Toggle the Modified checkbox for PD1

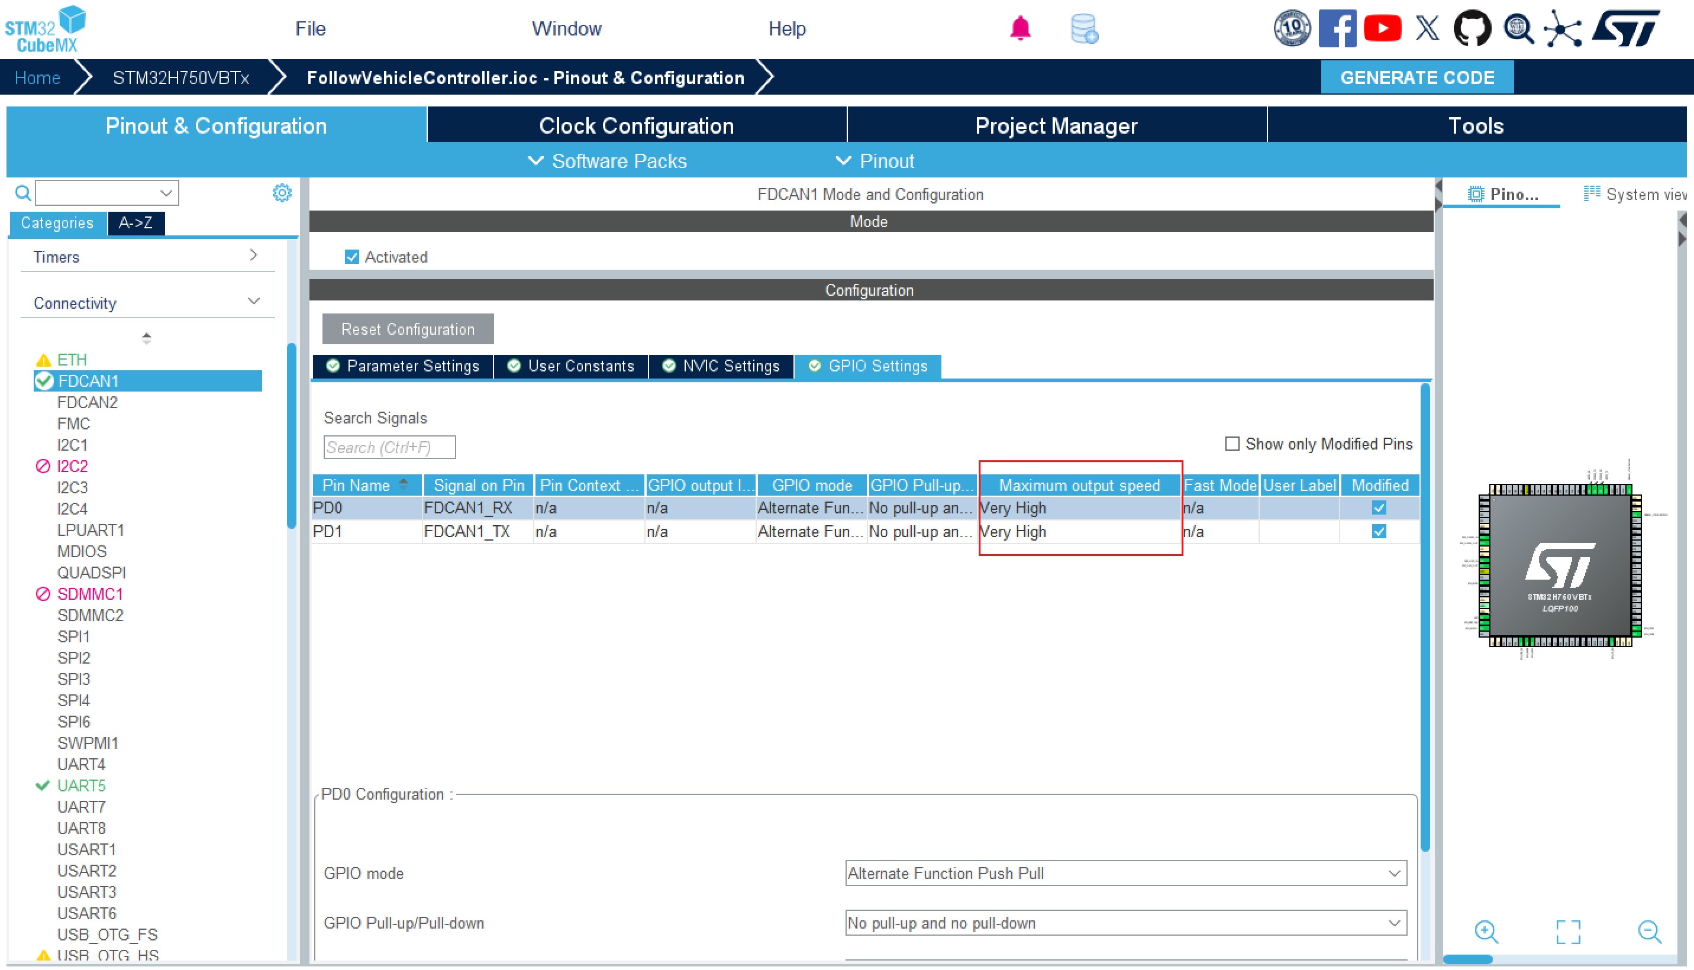point(1379,531)
